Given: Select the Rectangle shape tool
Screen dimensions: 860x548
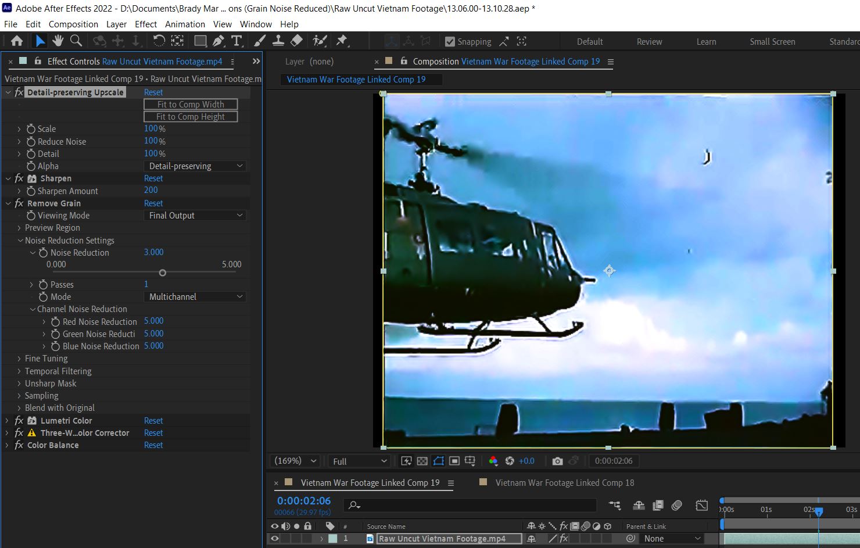Looking at the screenshot, I should pos(200,41).
